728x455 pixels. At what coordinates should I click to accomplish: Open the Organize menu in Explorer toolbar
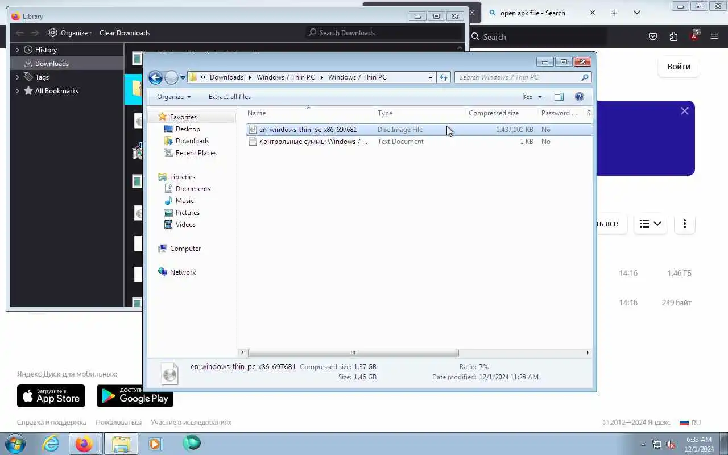pos(174,97)
